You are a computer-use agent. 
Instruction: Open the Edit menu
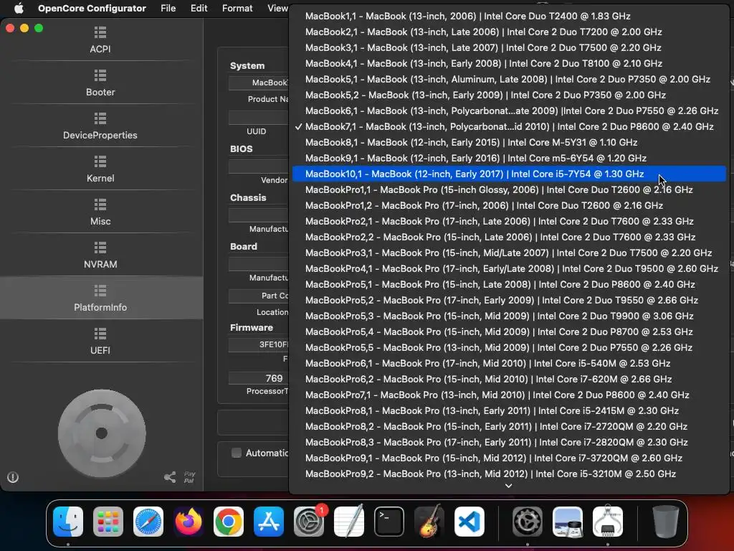[x=199, y=8]
